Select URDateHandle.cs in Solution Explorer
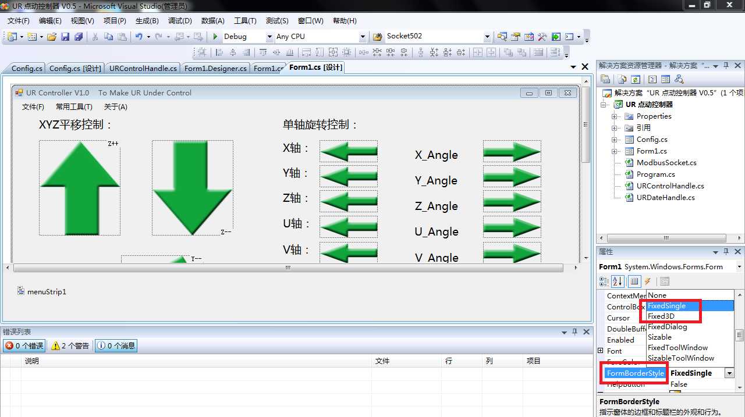 [665, 198]
